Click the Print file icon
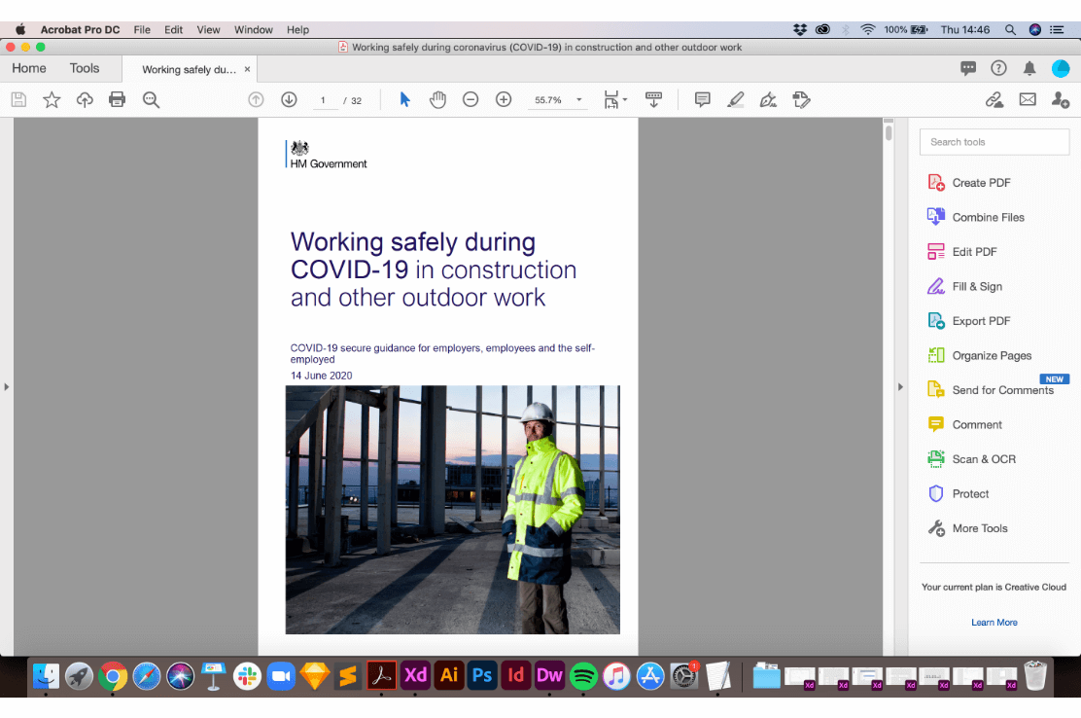1081x718 pixels. [118, 99]
